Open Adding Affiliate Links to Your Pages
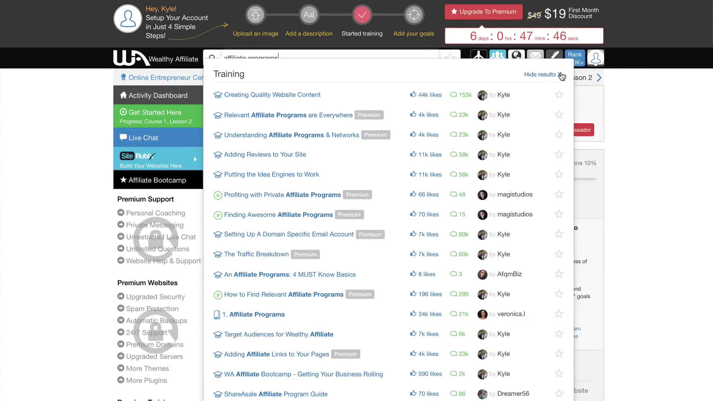This screenshot has width=713, height=401. (276, 354)
